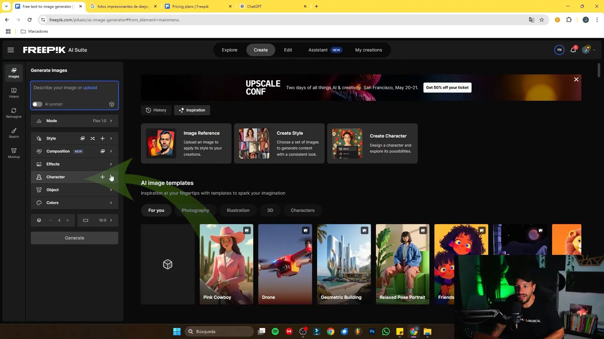Select the Drone template thumbnail
604x339 pixels.
point(285,264)
